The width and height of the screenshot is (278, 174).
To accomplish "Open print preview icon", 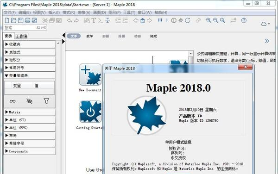I will (x=35, y=20).
